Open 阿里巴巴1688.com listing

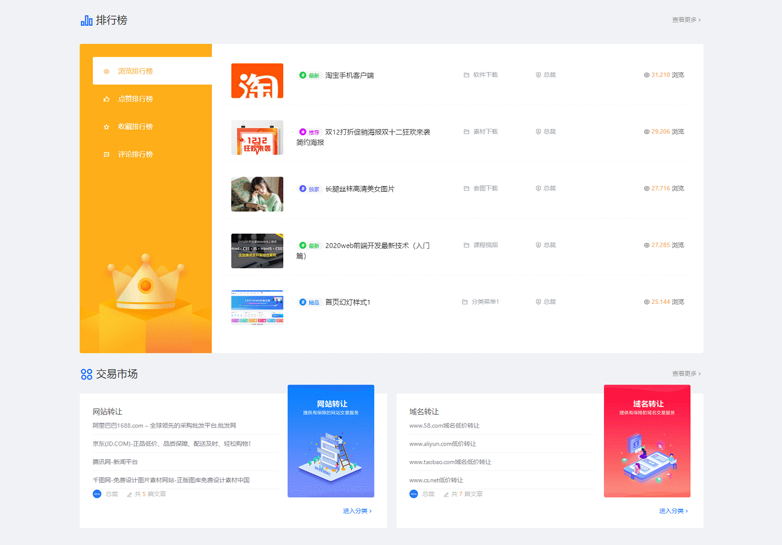[x=164, y=425]
